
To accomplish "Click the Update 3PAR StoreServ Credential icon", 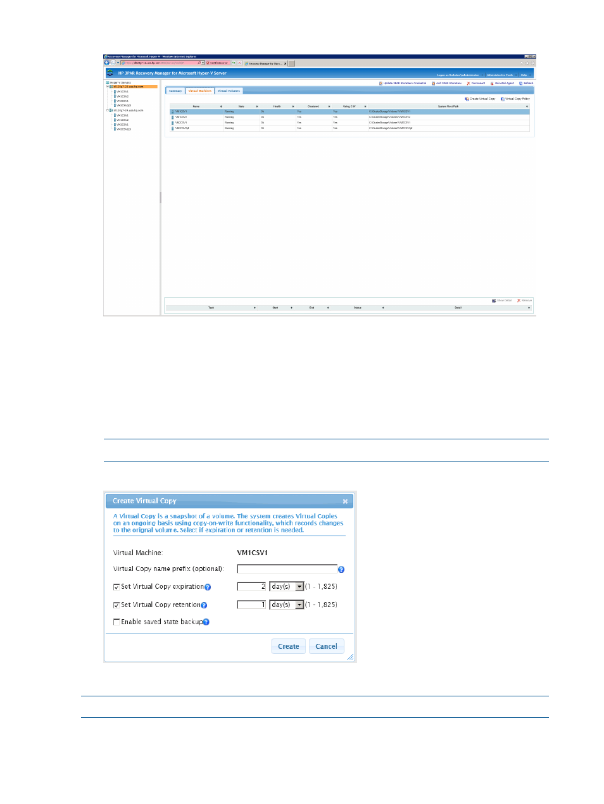I will (381, 83).
